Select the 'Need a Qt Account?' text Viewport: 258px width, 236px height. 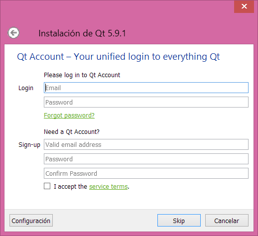click(x=72, y=132)
